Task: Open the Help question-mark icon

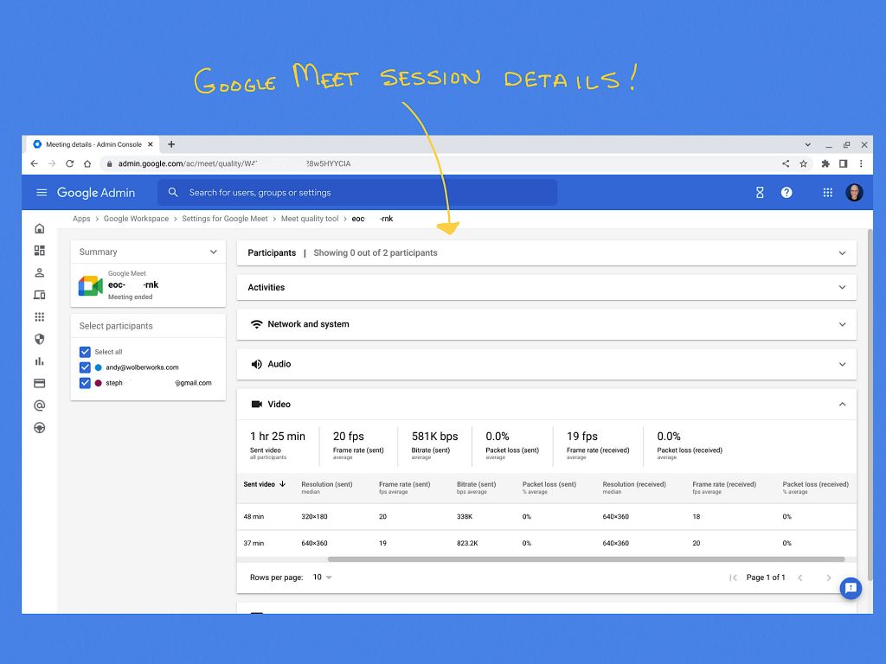Action: [x=786, y=193]
